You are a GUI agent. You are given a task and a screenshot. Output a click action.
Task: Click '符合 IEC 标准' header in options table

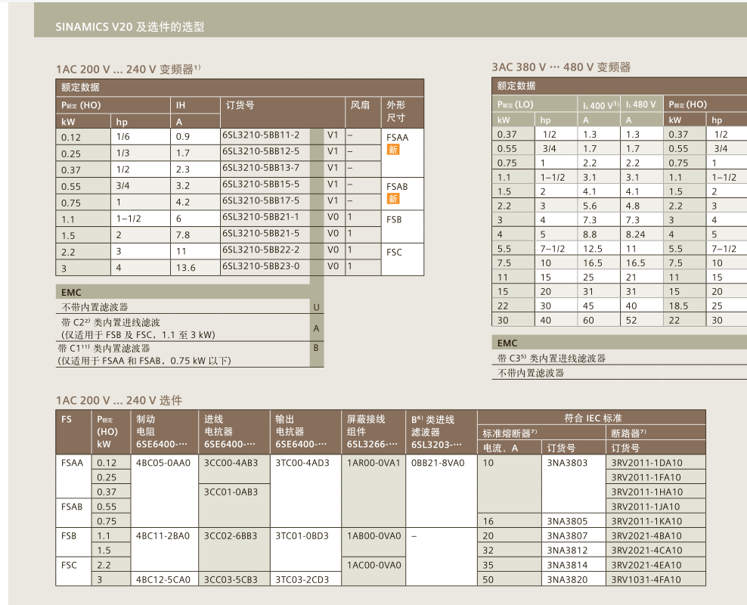pos(593,417)
